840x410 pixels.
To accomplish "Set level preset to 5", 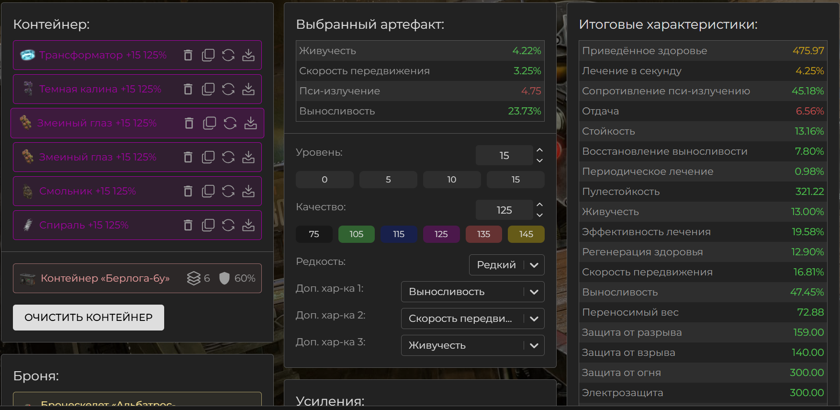I will point(388,180).
